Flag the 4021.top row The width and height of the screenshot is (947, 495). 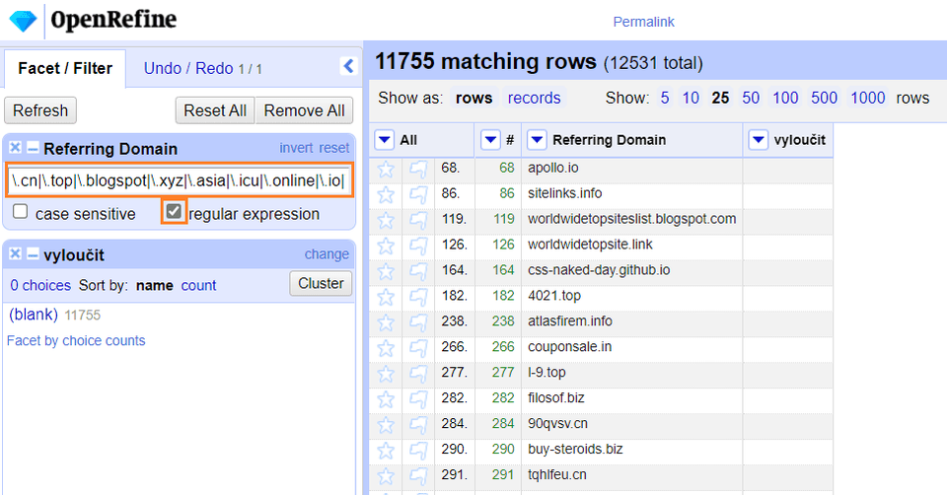tap(418, 296)
